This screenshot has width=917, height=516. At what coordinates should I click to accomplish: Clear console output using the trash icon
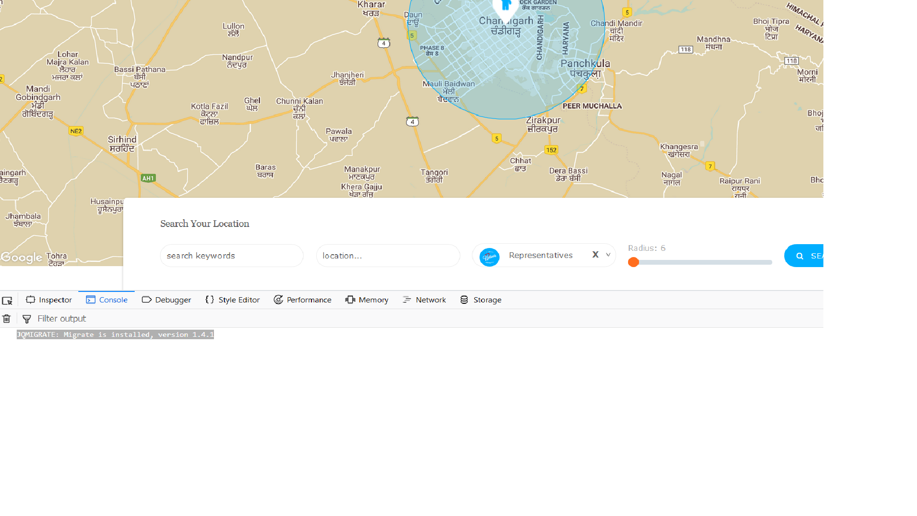(6, 318)
